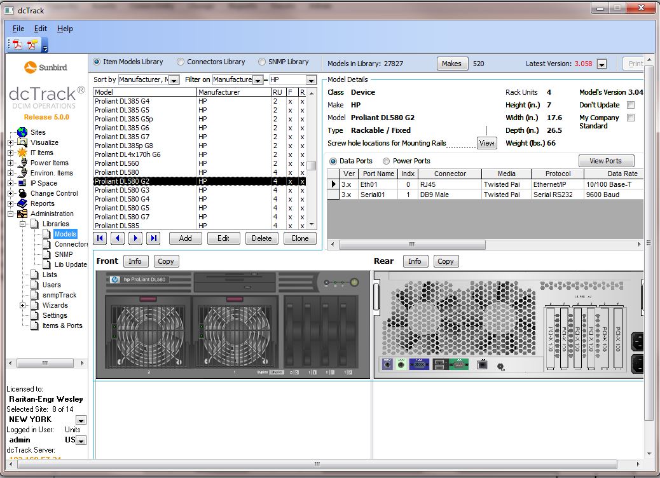The height and width of the screenshot is (478, 660).
Task: Click the Visualize magnifier icon
Action: pyautogui.click(x=22, y=142)
